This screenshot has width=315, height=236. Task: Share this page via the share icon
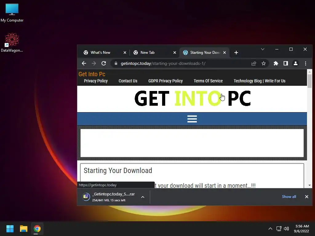254,63
